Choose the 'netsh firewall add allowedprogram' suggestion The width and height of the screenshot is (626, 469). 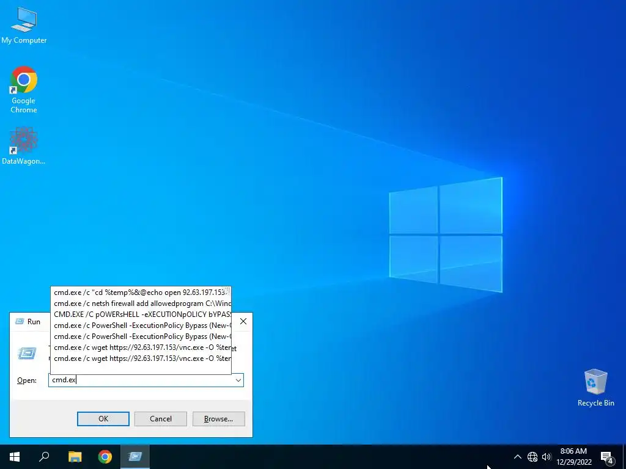[141, 304]
